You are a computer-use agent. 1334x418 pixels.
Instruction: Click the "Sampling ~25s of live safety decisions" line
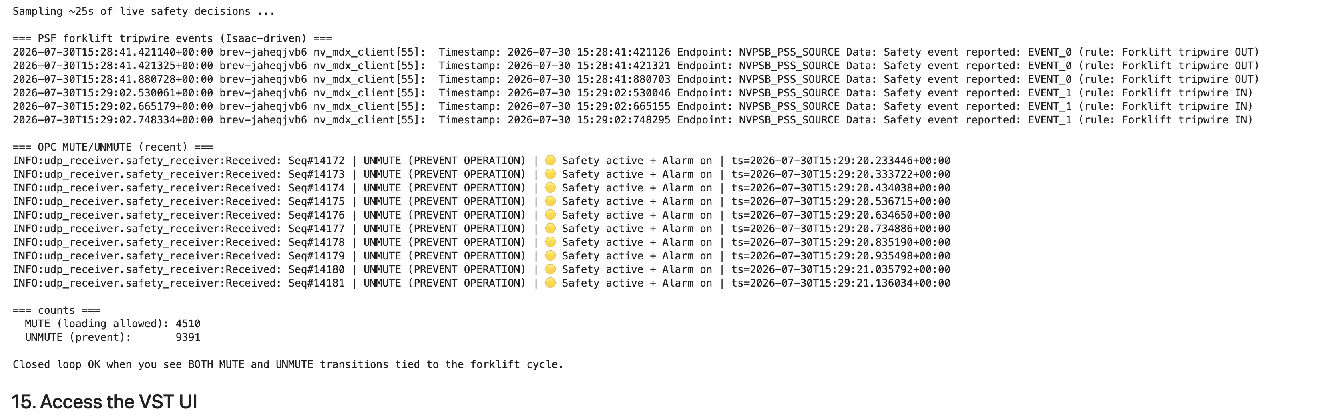144,11
